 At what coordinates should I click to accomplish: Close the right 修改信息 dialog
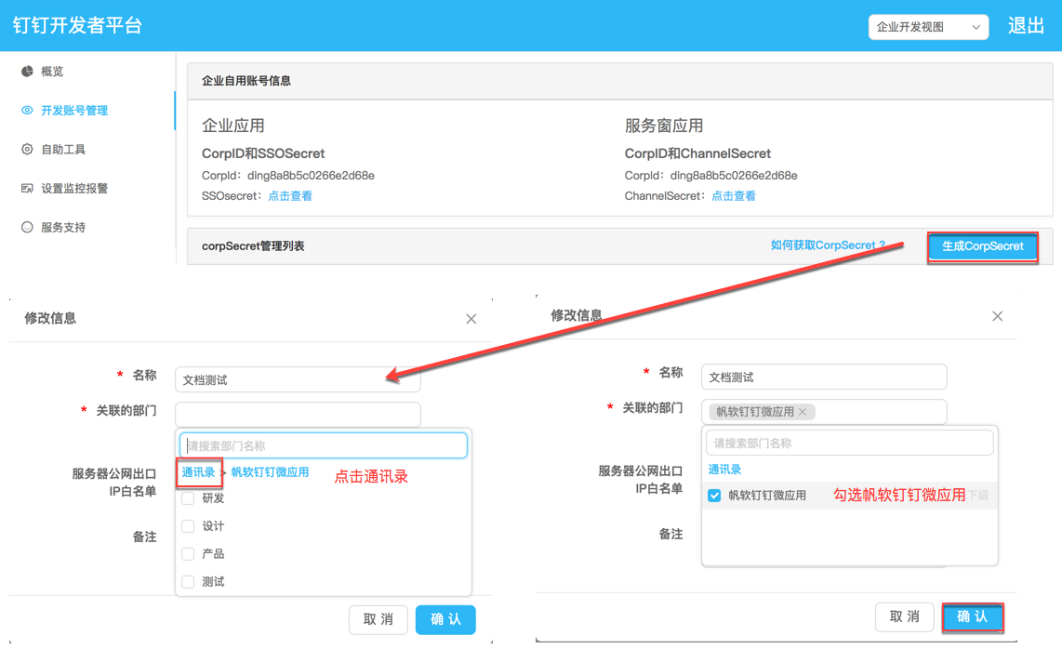(x=998, y=316)
